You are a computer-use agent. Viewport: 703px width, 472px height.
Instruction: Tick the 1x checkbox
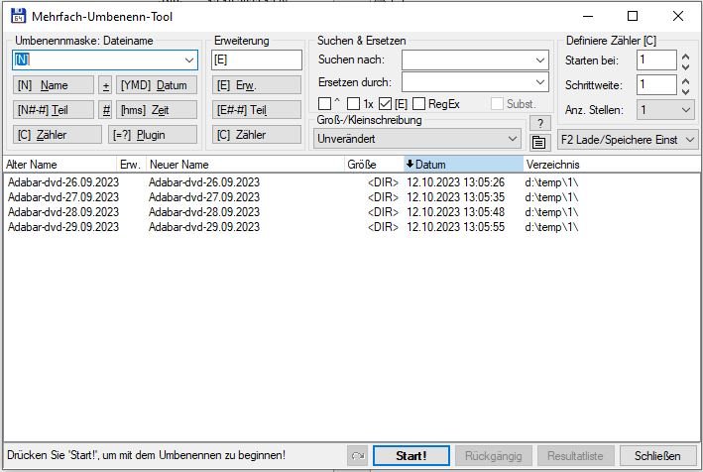pyautogui.click(x=353, y=104)
